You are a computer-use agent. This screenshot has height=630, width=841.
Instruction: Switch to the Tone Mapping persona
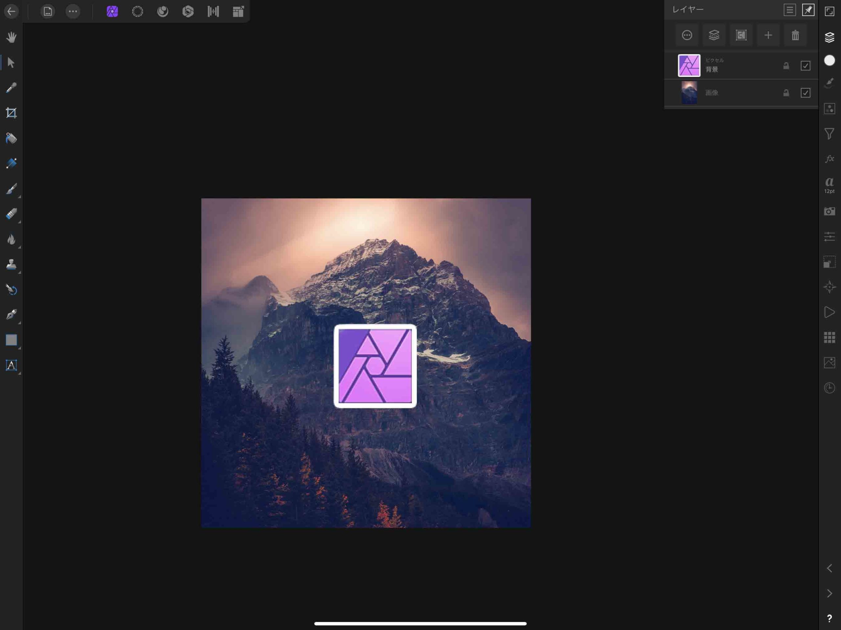(213, 11)
